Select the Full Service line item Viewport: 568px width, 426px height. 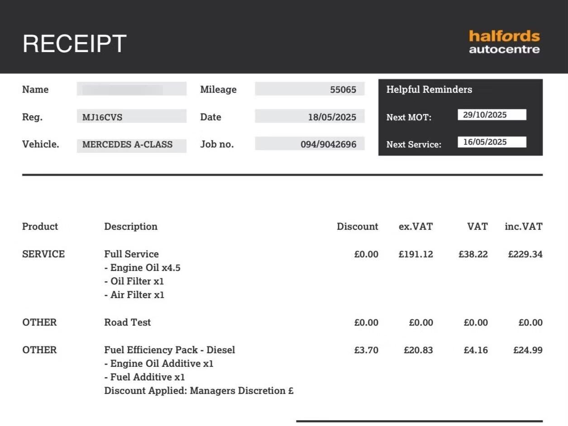pos(131,254)
